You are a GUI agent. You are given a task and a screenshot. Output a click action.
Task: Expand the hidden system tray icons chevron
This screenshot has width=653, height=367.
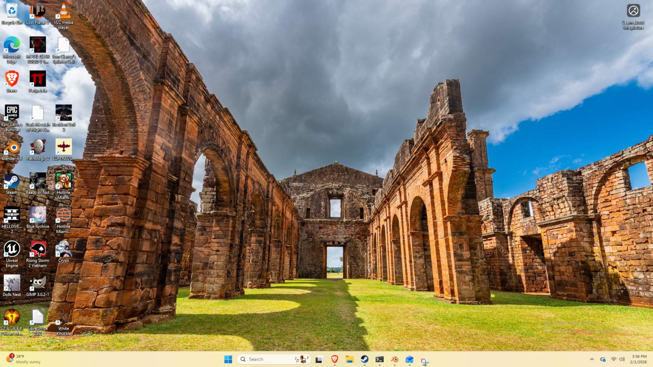[x=592, y=359]
